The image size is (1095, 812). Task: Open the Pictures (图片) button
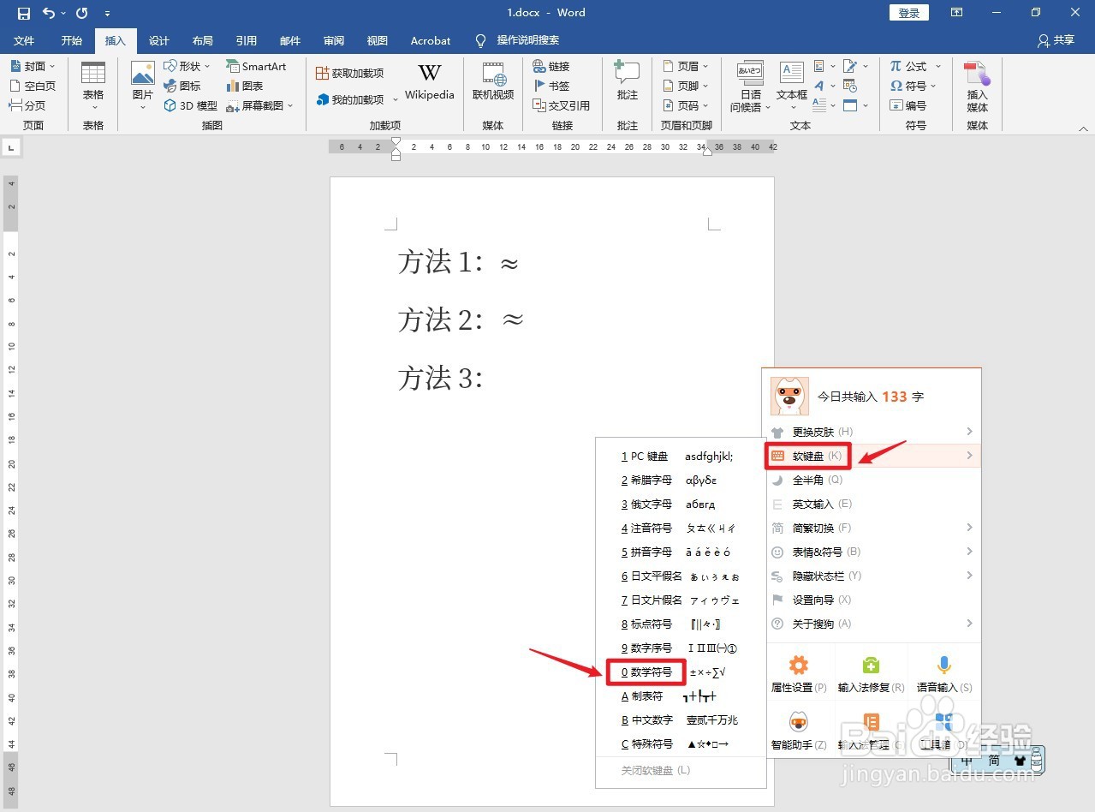point(143,86)
